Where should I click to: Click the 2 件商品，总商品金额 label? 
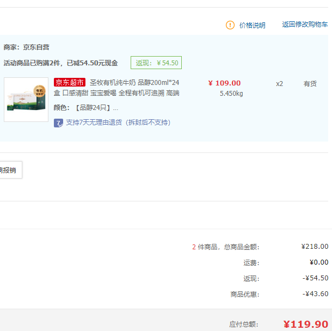tap(226, 247)
